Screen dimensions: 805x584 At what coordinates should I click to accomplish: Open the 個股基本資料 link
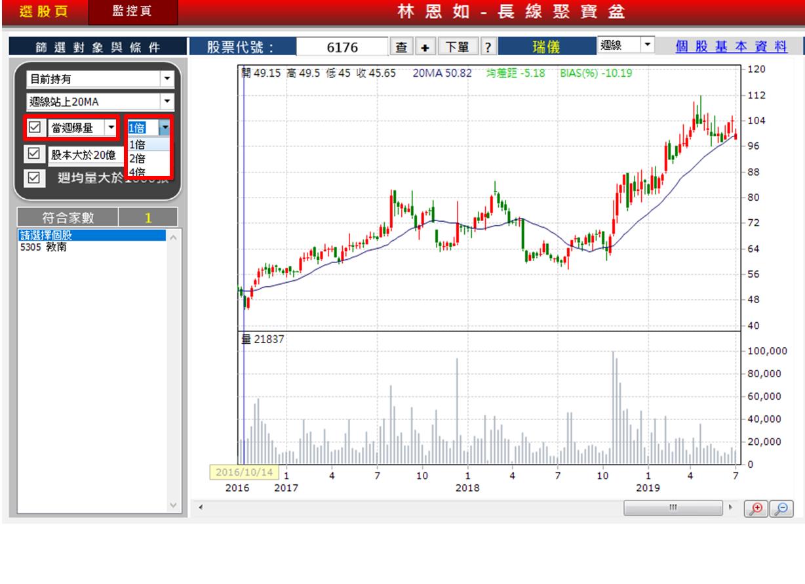tap(732, 47)
